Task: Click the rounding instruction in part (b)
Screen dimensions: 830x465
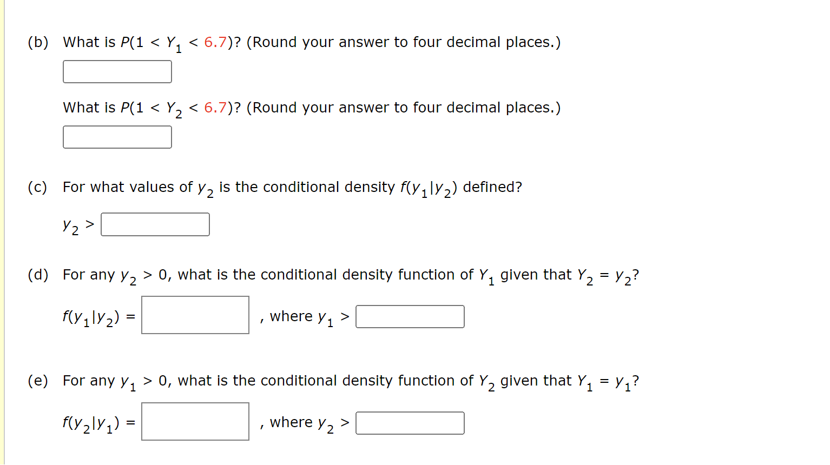Action: (x=406, y=42)
